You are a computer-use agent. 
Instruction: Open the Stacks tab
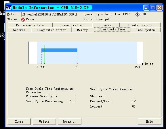106,25
